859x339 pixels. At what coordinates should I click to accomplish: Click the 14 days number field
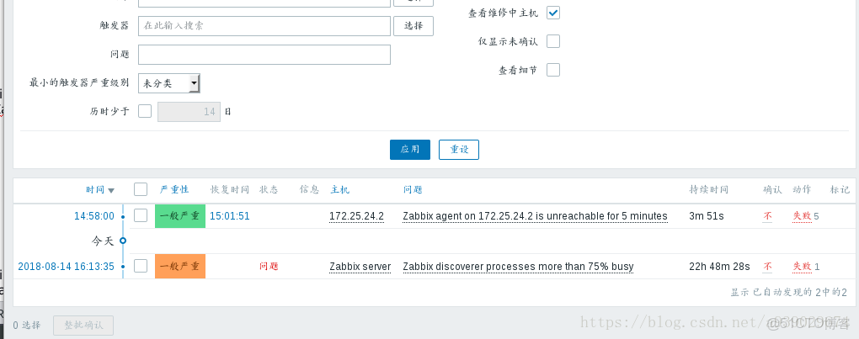pos(189,112)
